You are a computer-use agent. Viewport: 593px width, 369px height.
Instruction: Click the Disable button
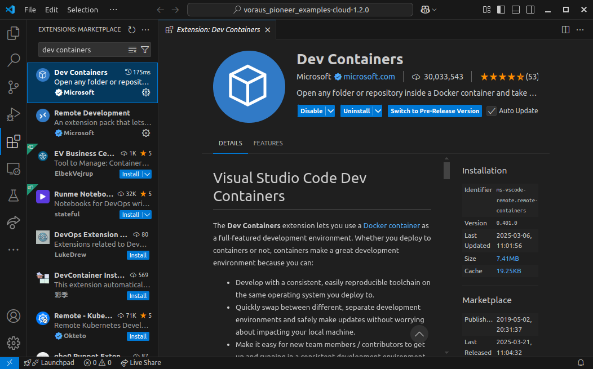(x=312, y=111)
